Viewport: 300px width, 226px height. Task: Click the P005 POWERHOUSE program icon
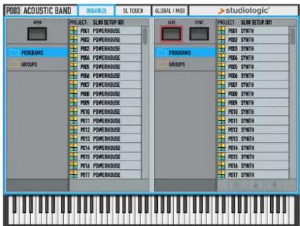tap(74, 67)
